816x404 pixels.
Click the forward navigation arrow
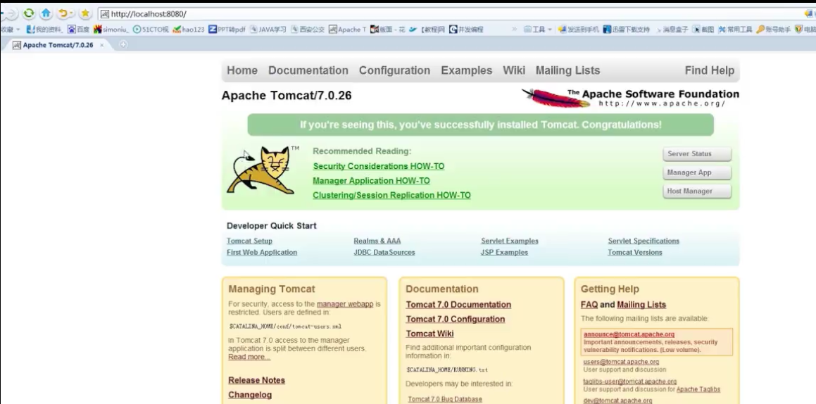(x=11, y=13)
